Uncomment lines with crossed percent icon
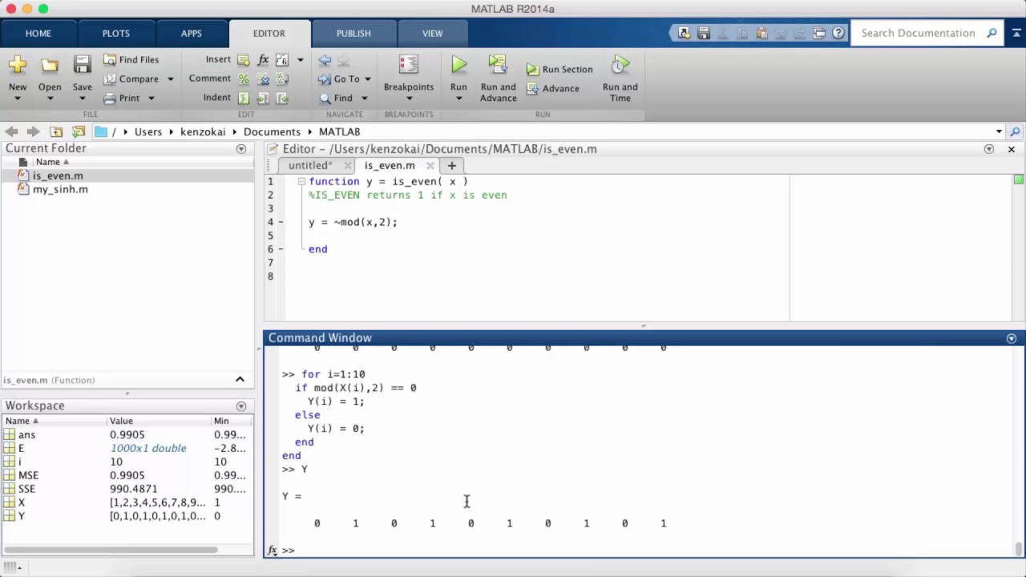 click(263, 79)
